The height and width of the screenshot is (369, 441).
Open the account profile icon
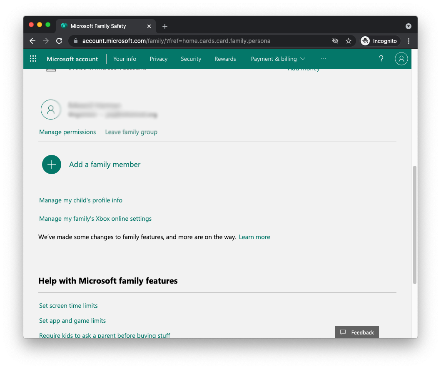coord(401,59)
